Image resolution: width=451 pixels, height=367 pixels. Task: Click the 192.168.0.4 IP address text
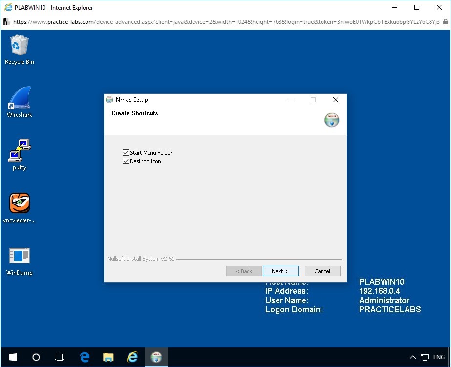[379, 291]
